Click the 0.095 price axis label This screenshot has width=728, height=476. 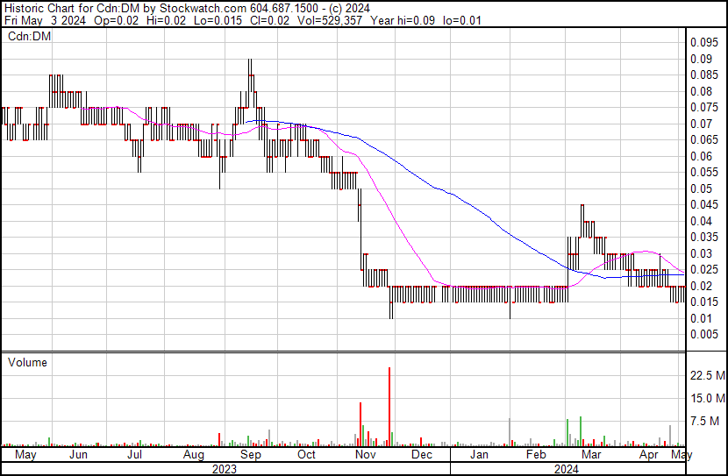tap(704, 43)
